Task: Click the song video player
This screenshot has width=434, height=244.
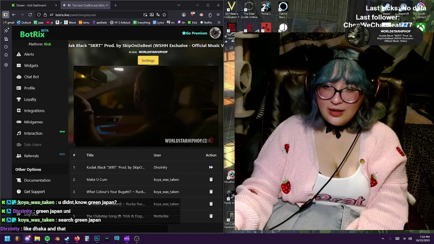Action: (146, 106)
